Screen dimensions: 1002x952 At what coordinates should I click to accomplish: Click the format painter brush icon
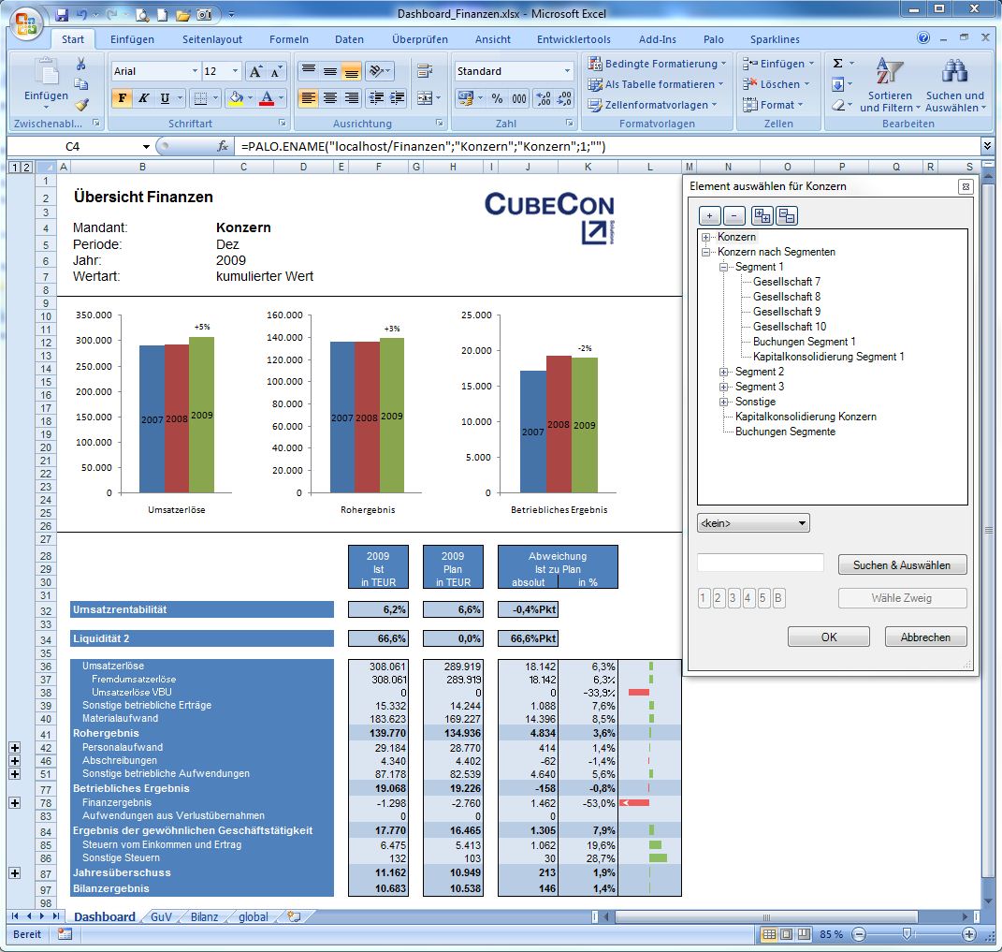pyautogui.click(x=81, y=106)
